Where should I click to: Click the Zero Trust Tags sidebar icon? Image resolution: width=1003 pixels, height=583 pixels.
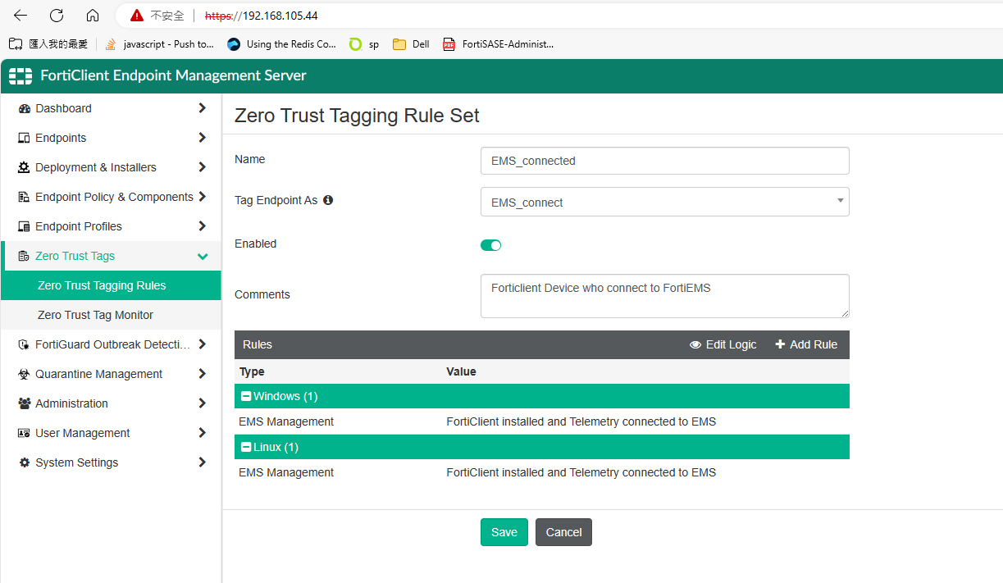coord(24,256)
